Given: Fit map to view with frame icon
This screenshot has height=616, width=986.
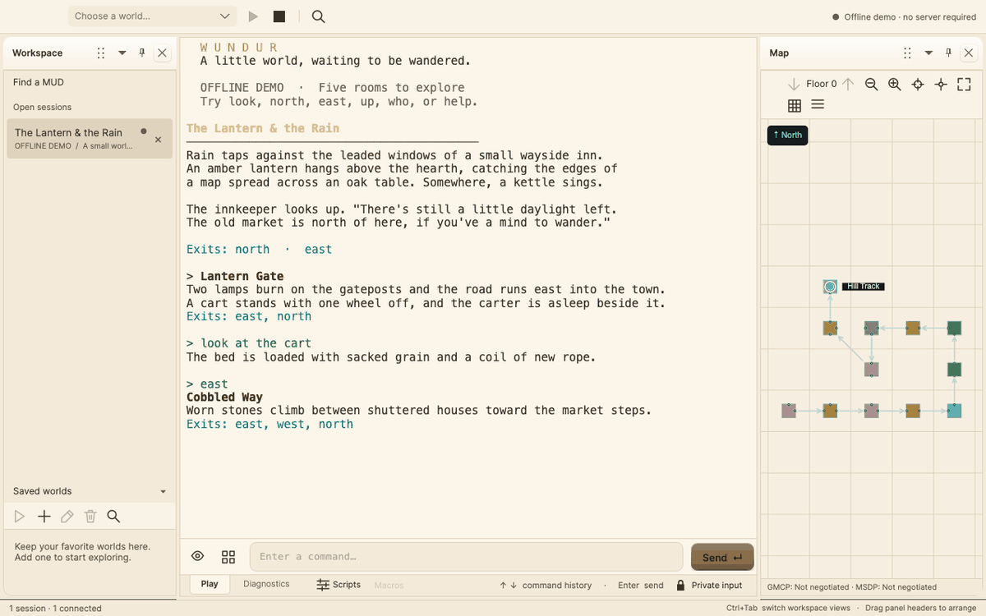Looking at the screenshot, I should click(x=965, y=84).
